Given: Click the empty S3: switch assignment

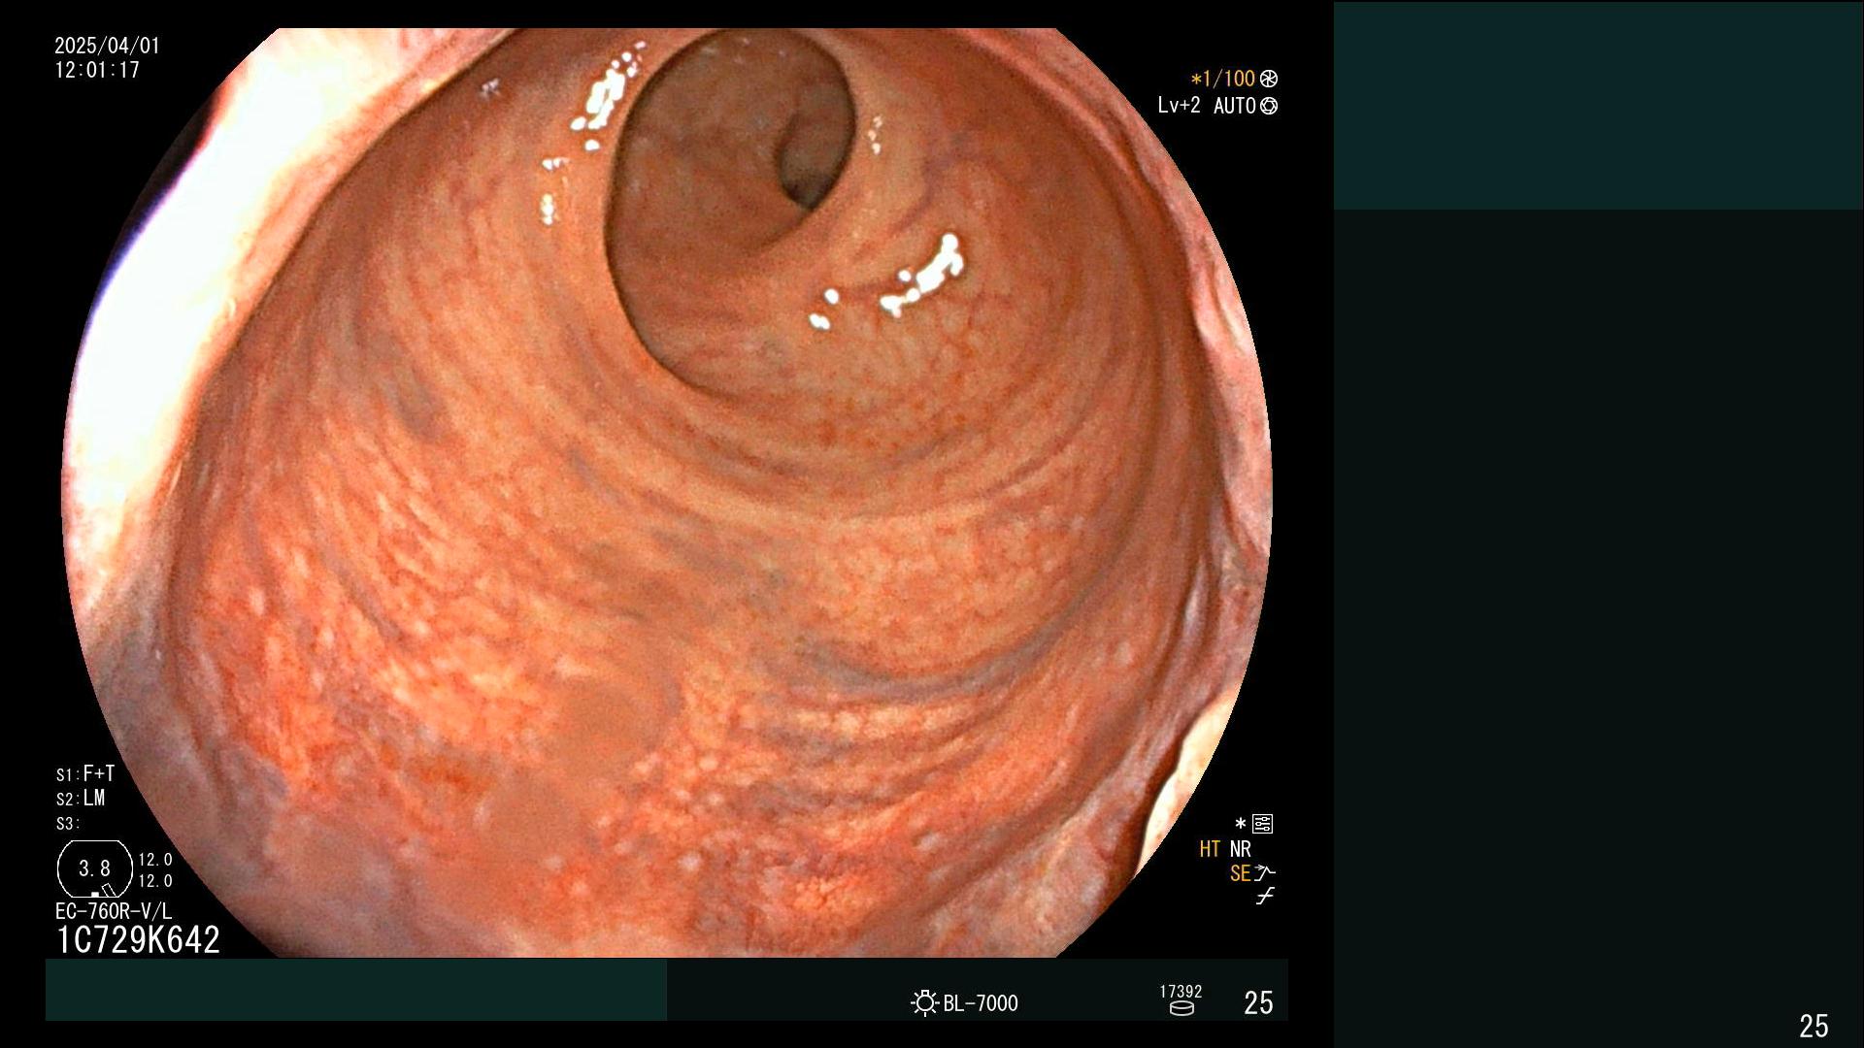Looking at the screenshot, I should tap(68, 824).
